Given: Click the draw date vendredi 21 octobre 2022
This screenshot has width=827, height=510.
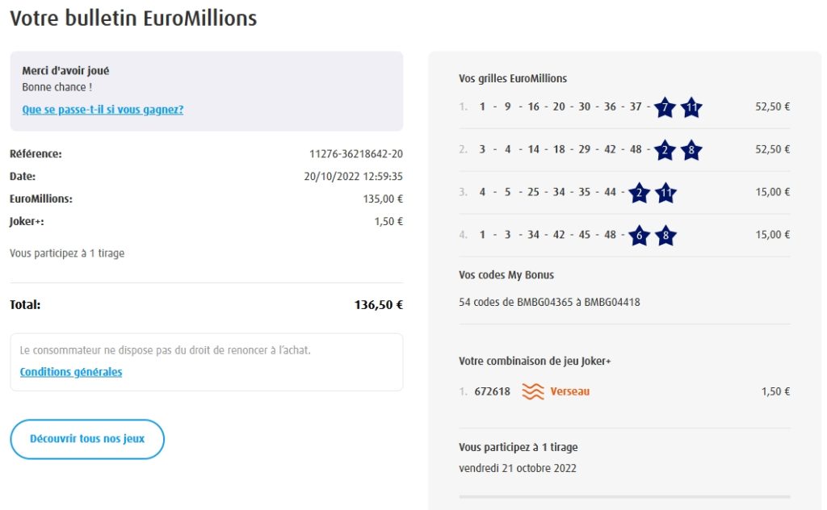Looking at the screenshot, I should click(x=518, y=468).
